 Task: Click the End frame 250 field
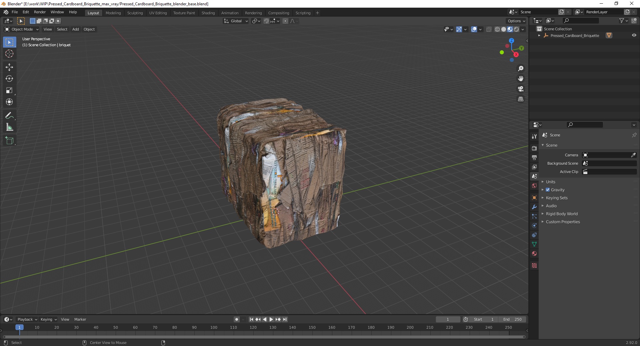tap(512, 319)
